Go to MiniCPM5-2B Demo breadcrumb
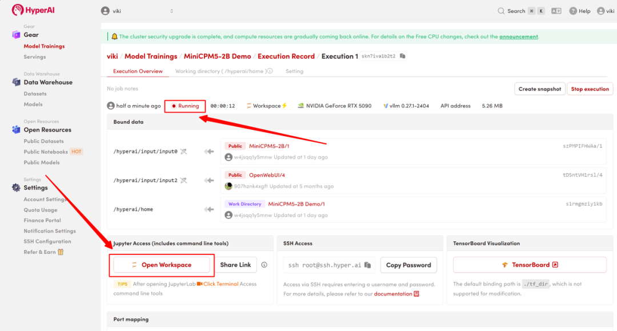Image resolution: width=617 pixels, height=331 pixels. pyautogui.click(x=217, y=56)
